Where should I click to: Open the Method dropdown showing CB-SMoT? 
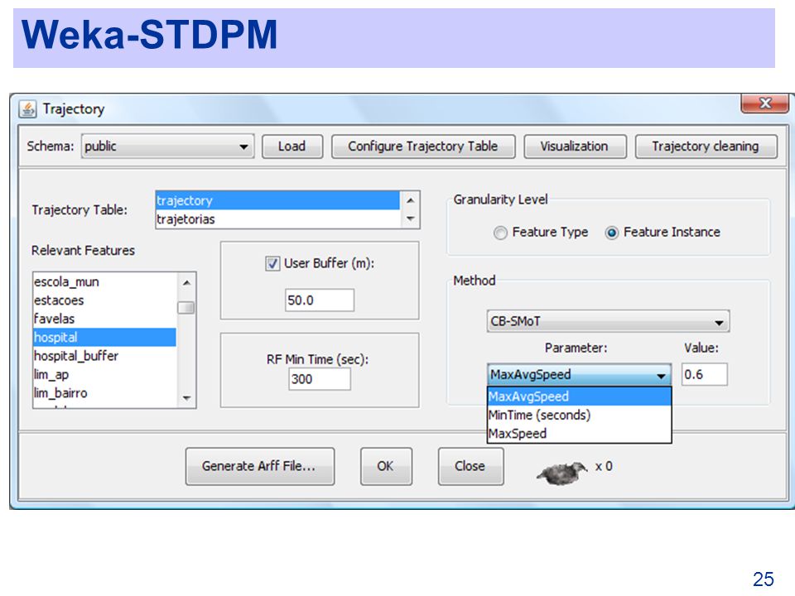click(x=608, y=321)
